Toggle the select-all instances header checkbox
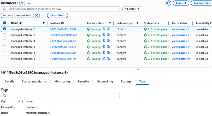212x116 pixels. [4, 23]
